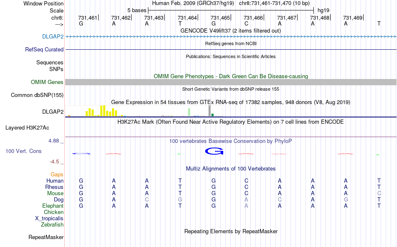
Task: Click the light C in Mouse row
Action: (379, 193)
